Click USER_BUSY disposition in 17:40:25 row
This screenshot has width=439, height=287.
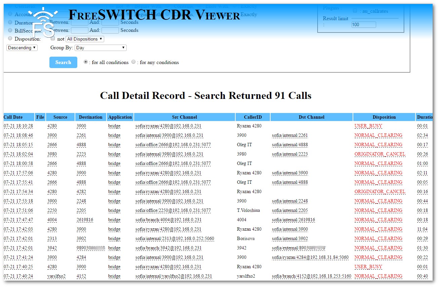[368, 267]
